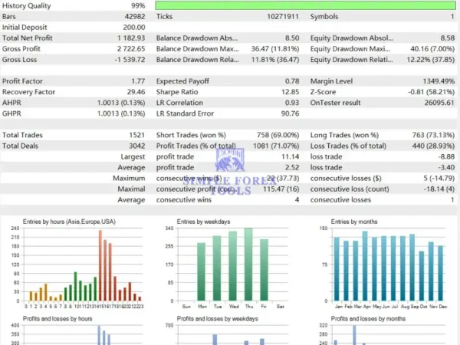Click the "Average consecutive losses" value "1"

pos(452,200)
